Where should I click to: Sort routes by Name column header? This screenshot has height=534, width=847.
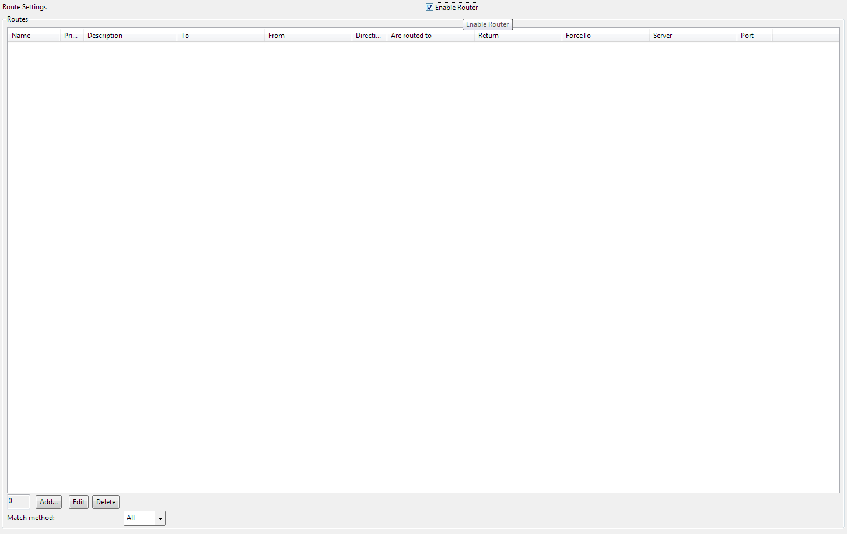click(x=34, y=36)
